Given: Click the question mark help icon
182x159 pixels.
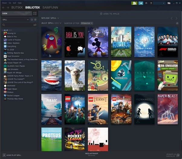Looking at the screenshot, I should click(x=151, y=3).
